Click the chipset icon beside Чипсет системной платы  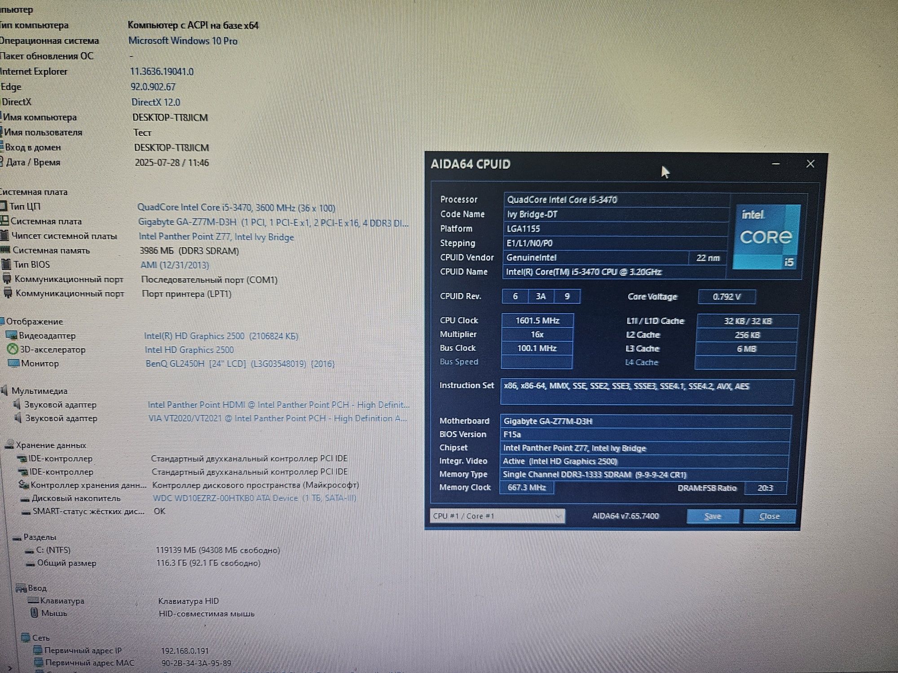click(x=4, y=236)
